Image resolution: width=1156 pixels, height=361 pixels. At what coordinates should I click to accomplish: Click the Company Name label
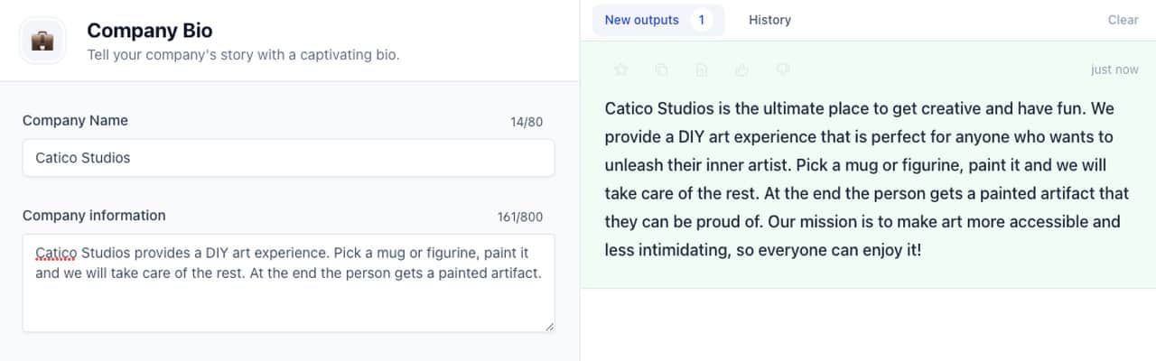[75, 121]
